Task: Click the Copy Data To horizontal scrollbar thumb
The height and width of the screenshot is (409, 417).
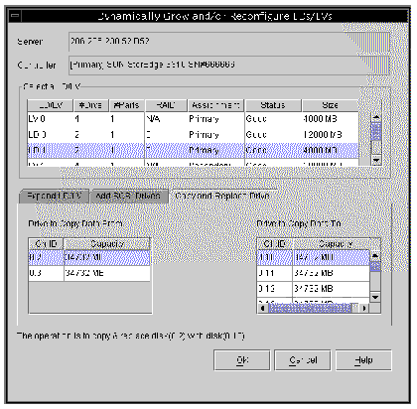Action: pos(310,308)
